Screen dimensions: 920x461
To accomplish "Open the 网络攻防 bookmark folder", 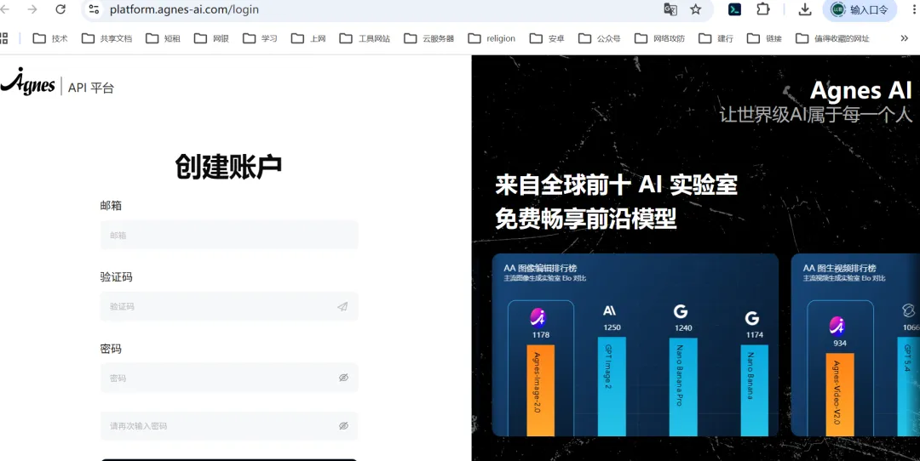I will (660, 38).
